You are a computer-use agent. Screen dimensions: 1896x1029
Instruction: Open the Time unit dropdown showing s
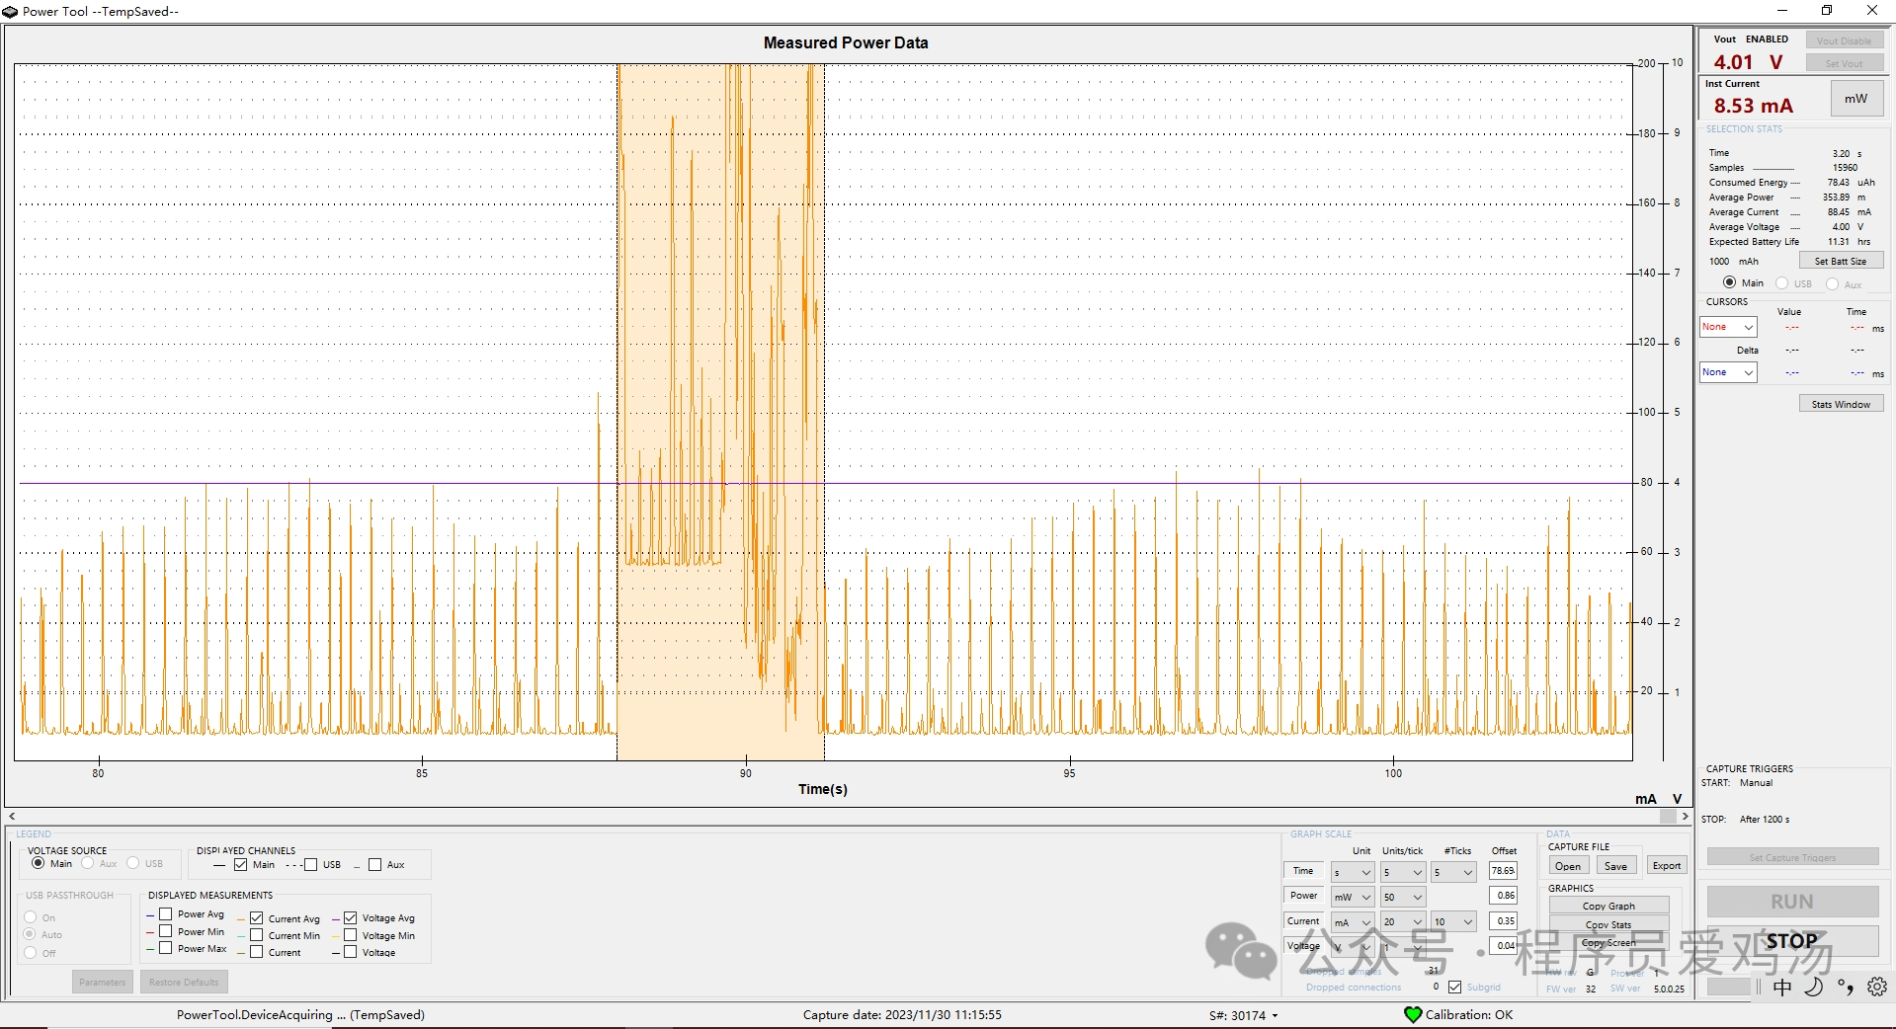[1352, 872]
